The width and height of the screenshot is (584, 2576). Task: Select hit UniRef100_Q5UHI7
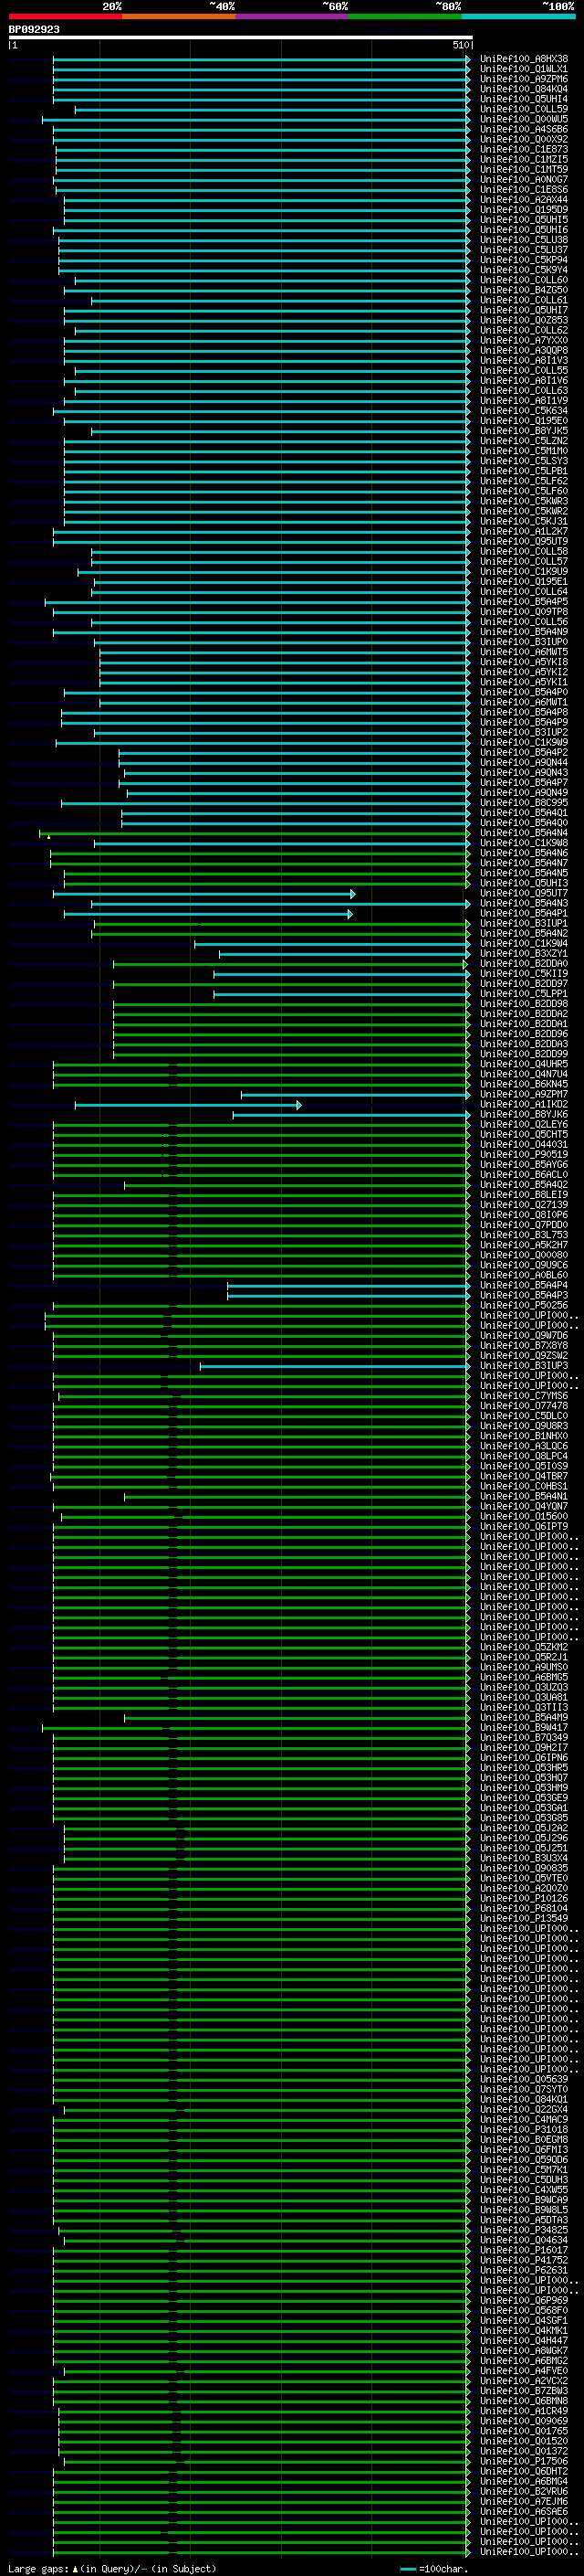524,310
